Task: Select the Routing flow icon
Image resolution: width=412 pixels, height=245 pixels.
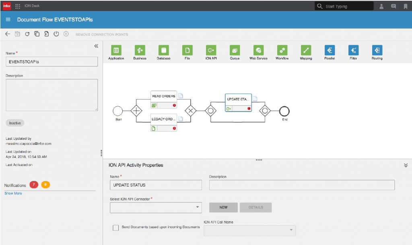Action: [x=377, y=50]
